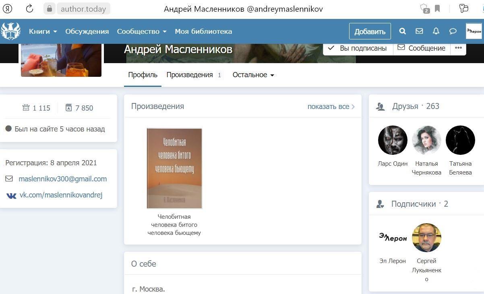484x294 pixels.
Task: Click the author.today eagle logo
Action: coord(10,31)
